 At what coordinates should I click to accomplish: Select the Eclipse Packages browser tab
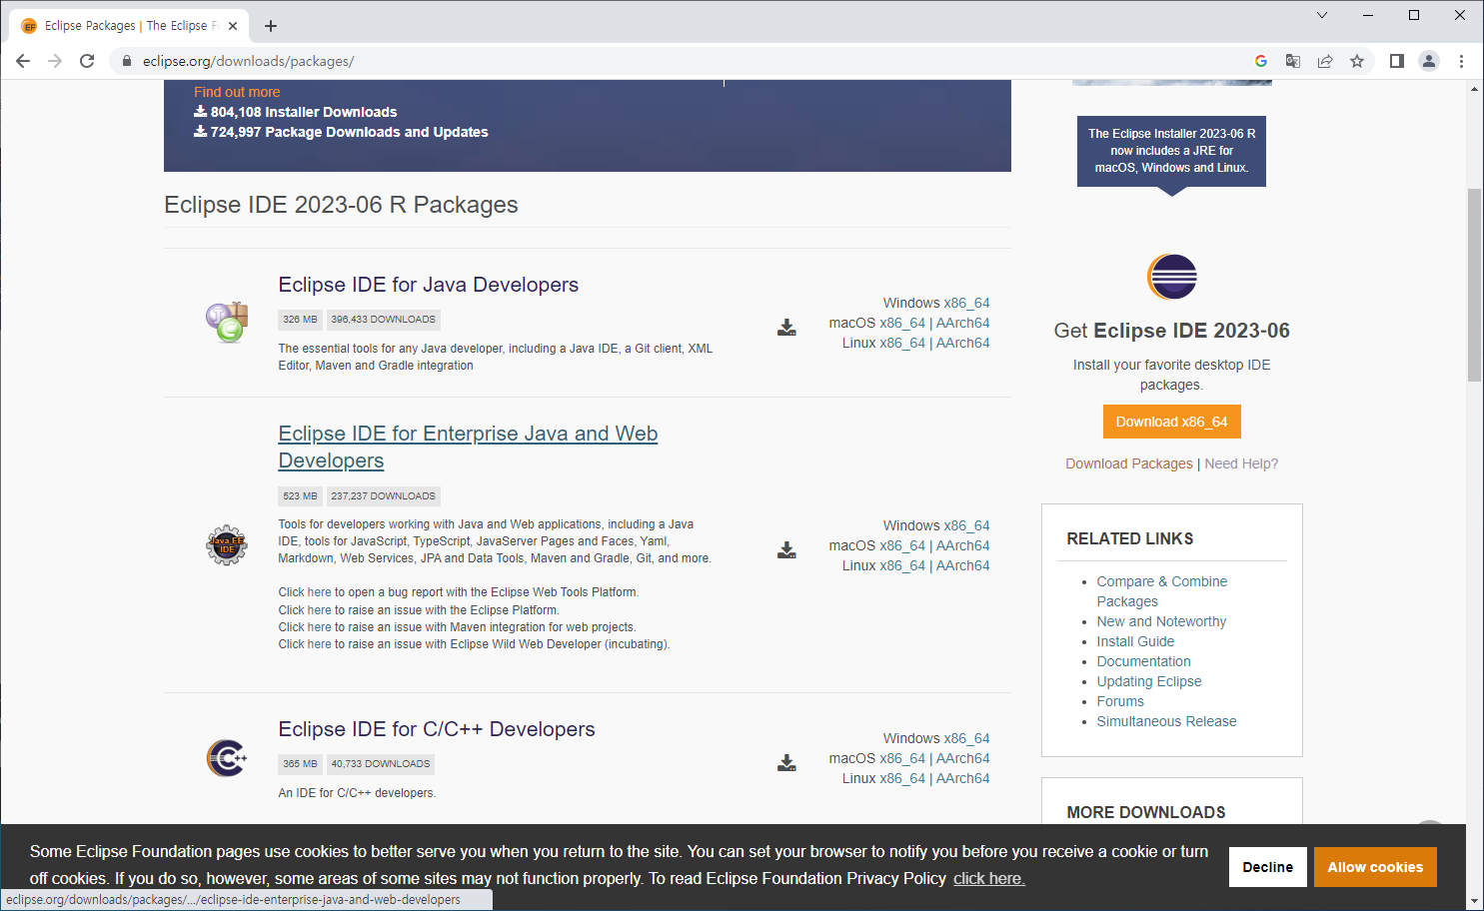pos(131,26)
